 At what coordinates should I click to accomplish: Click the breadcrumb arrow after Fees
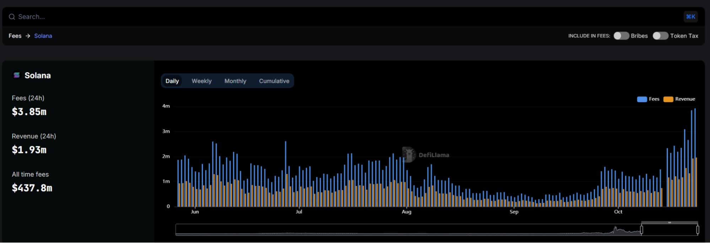28,36
